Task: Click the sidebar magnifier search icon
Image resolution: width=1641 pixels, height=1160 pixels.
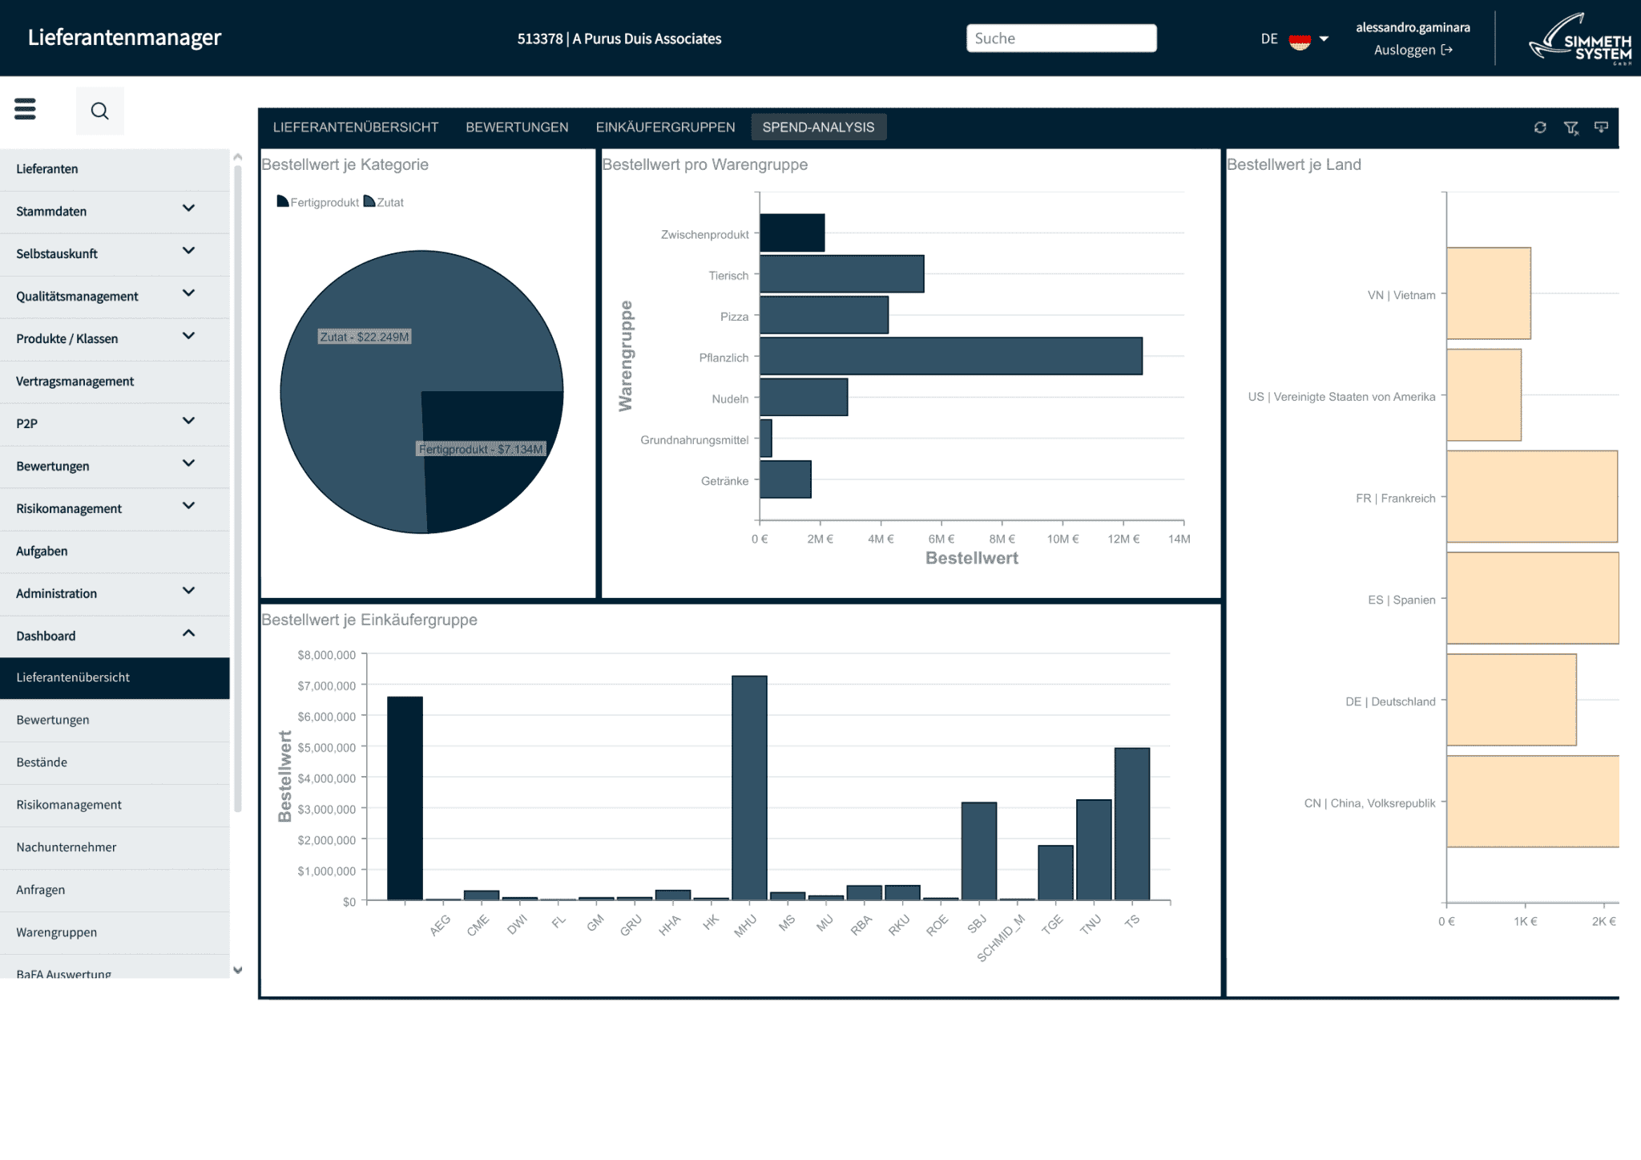Action: (99, 111)
